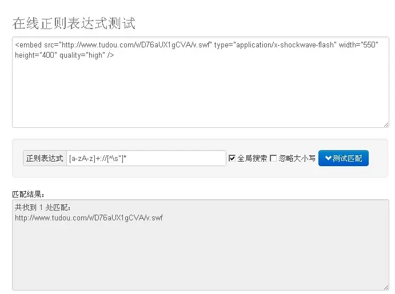This screenshot has width=395, height=294.
Task: Click the 忽略大小写 label text
Action: [297, 158]
